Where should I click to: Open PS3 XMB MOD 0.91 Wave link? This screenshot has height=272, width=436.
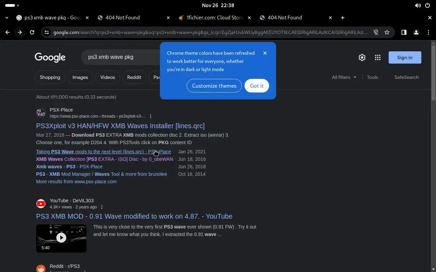(x=134, y=216)
